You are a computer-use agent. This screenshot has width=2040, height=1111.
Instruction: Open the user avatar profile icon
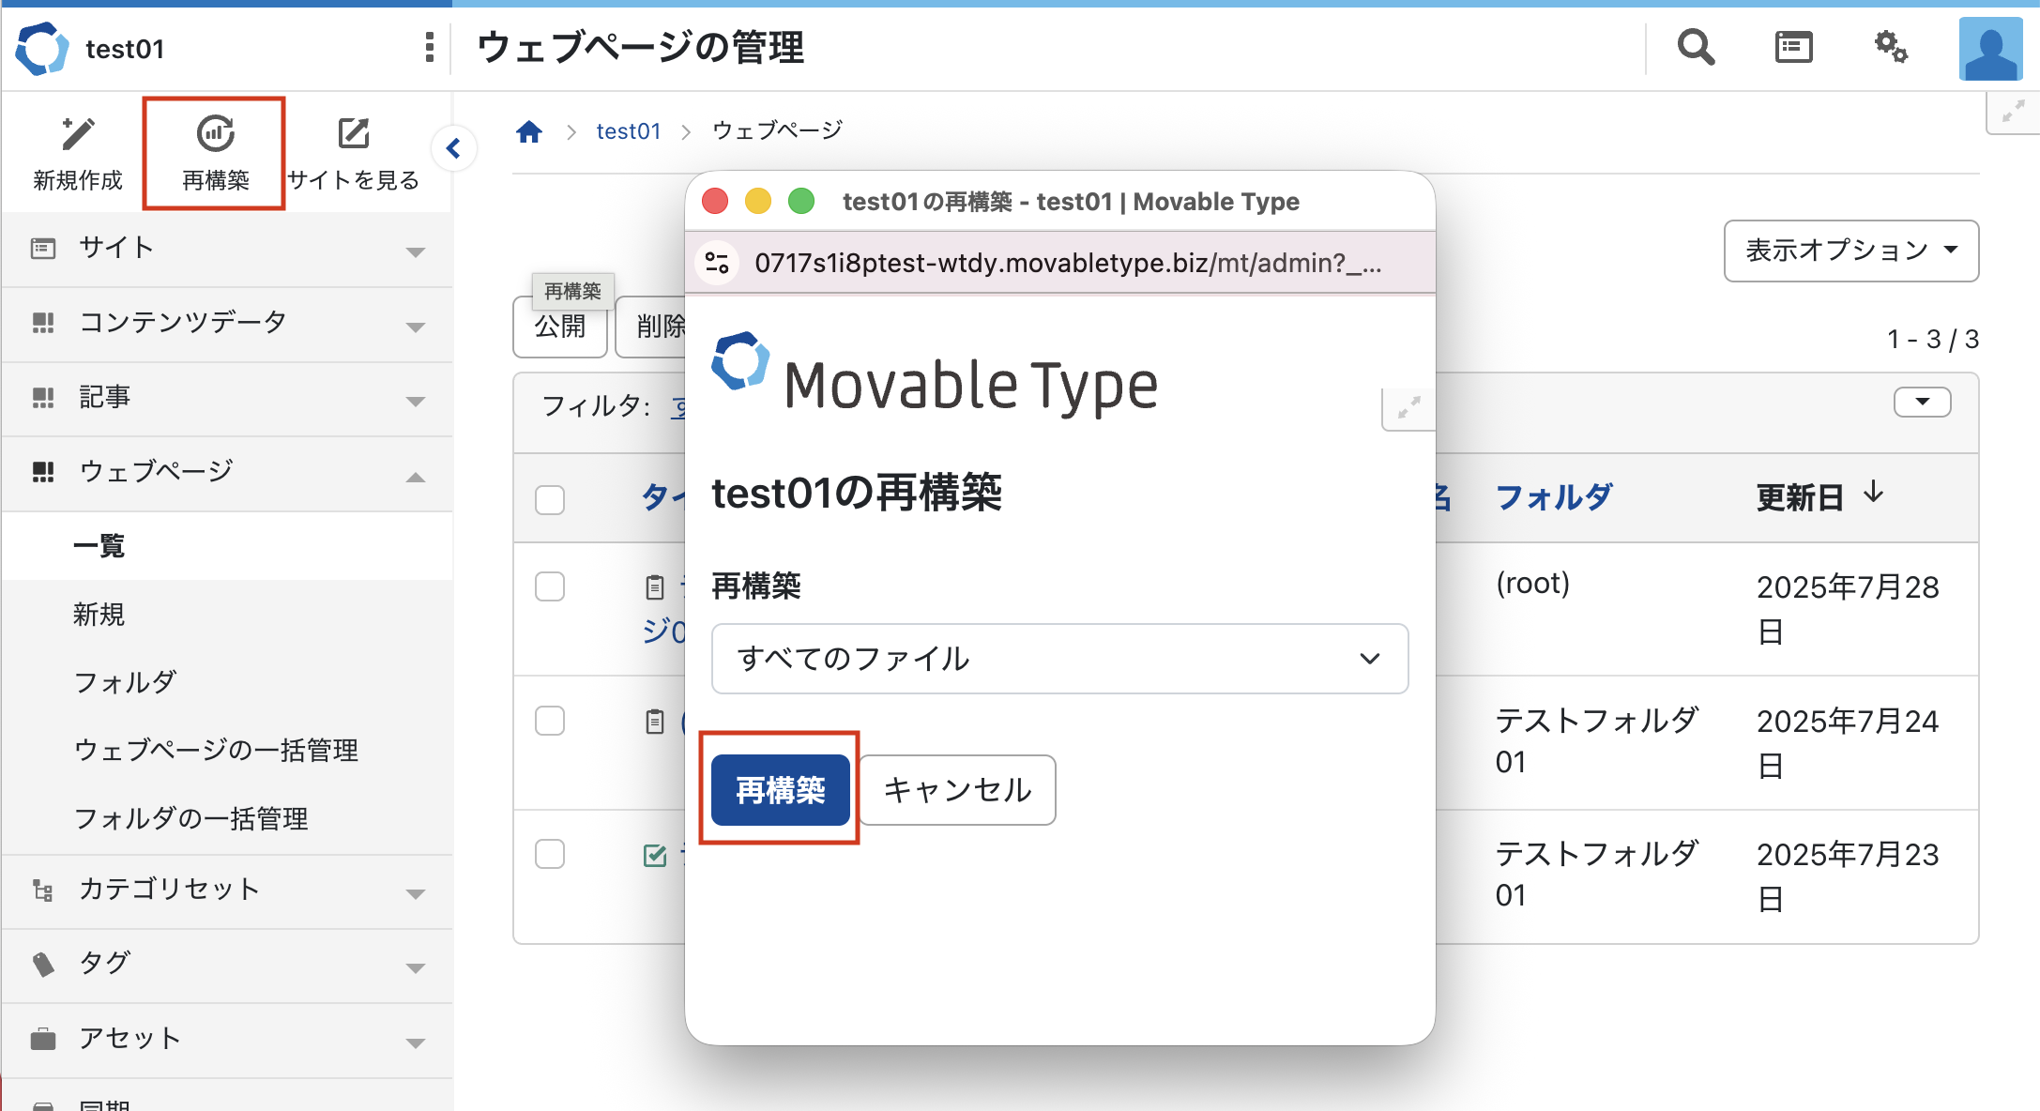(1990, 49)
